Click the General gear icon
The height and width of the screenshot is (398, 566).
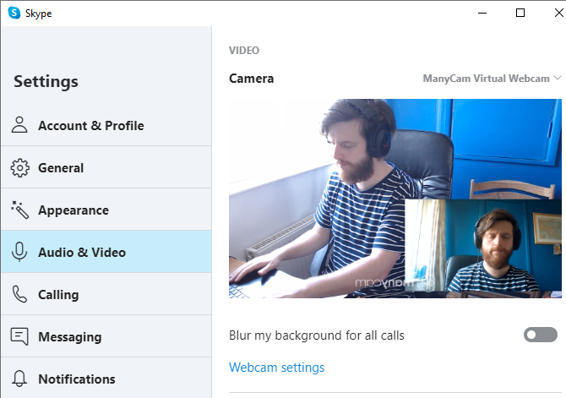click(x=19, y=168)
